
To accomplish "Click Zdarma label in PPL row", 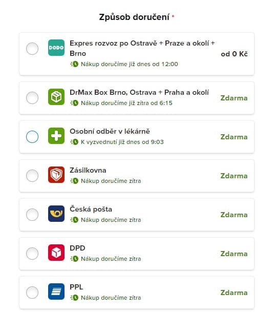I will (234, 293).
